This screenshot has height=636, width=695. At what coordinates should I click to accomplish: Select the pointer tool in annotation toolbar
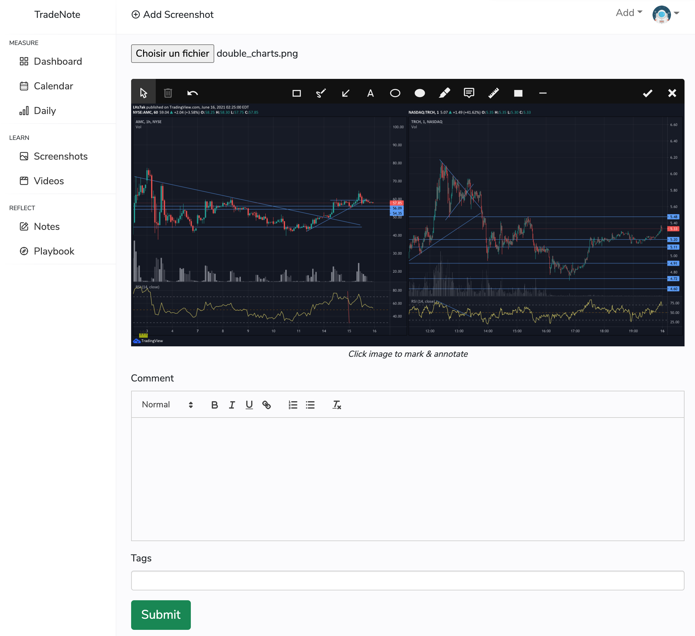[143, 92]
